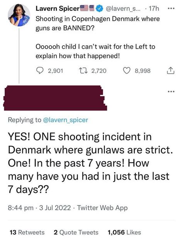The height and width of the screenshot is (241, 183).
Task: Click Lavern Spicer's profile picture
Action: coord(19,15)
